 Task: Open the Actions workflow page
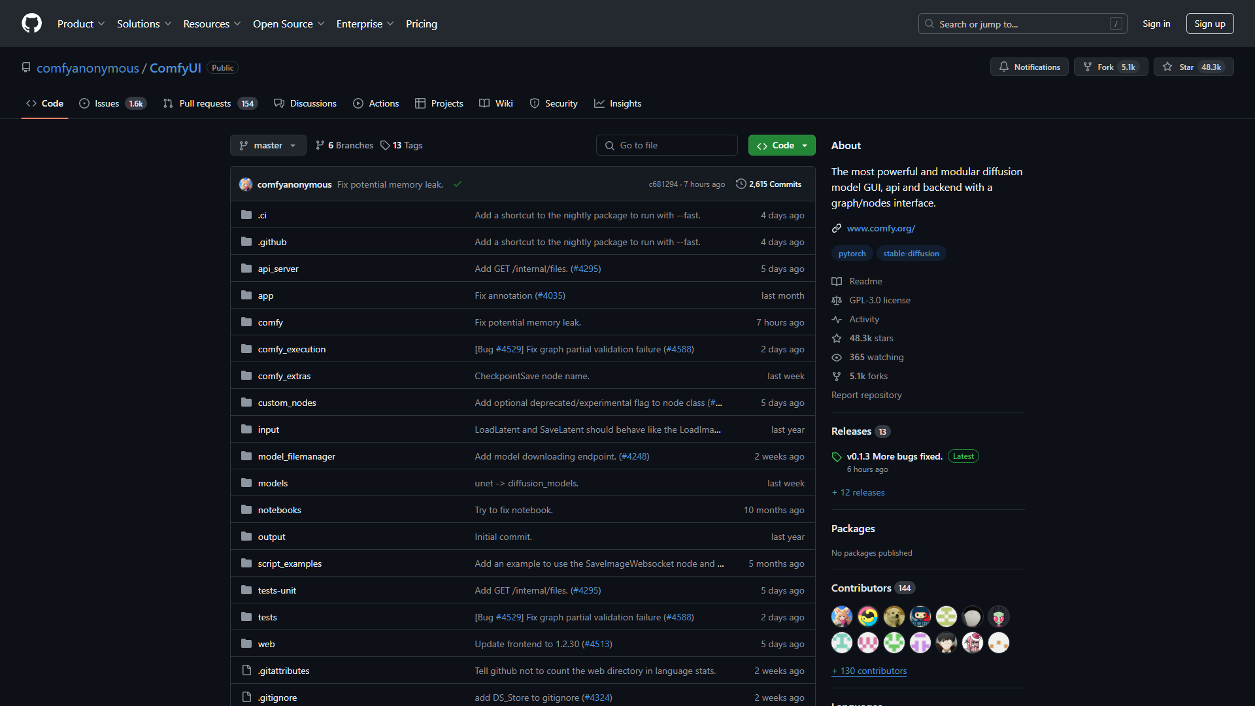pos(383,103)
